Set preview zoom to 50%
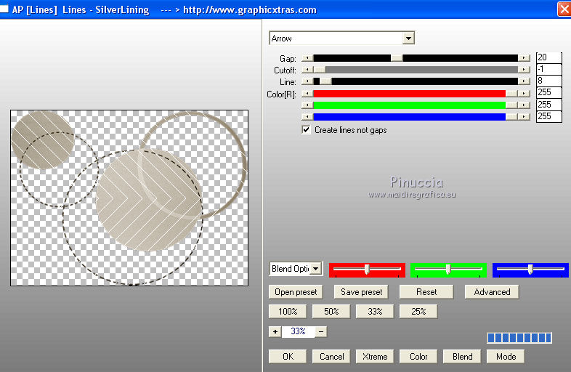571x372 pixels. coord(331,312)
